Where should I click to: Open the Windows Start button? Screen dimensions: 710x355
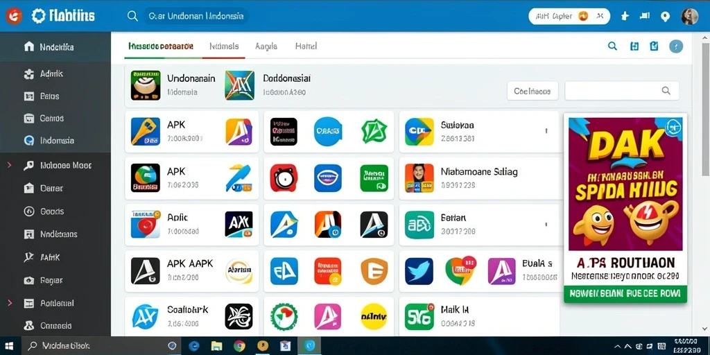point(9,346)
